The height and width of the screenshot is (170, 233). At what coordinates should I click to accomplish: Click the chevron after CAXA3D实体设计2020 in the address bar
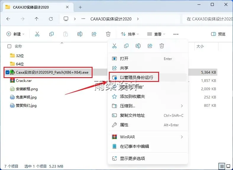(138, 19)
